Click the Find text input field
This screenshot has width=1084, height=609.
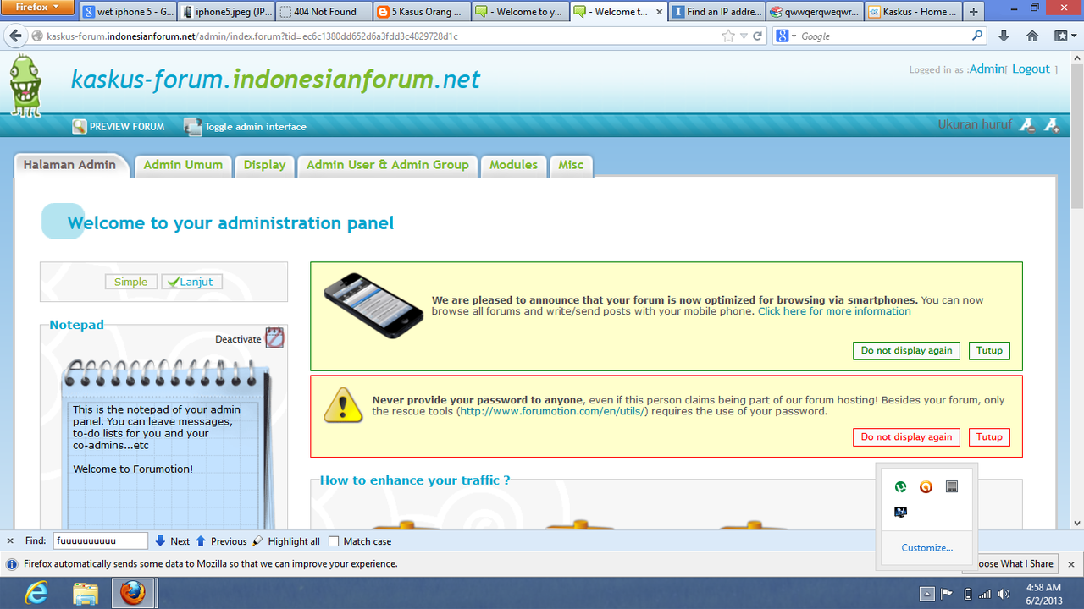100,541
